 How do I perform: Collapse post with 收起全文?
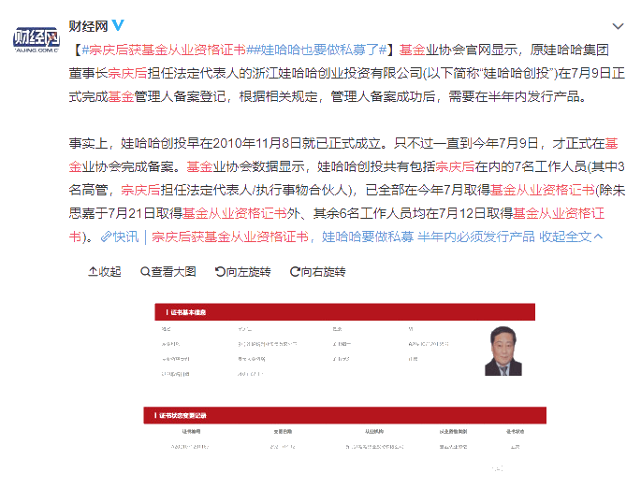[571, 237]
